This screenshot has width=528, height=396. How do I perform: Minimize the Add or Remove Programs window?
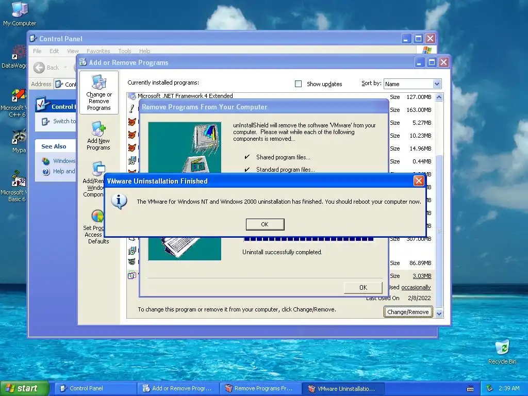[x=419, y=62]
